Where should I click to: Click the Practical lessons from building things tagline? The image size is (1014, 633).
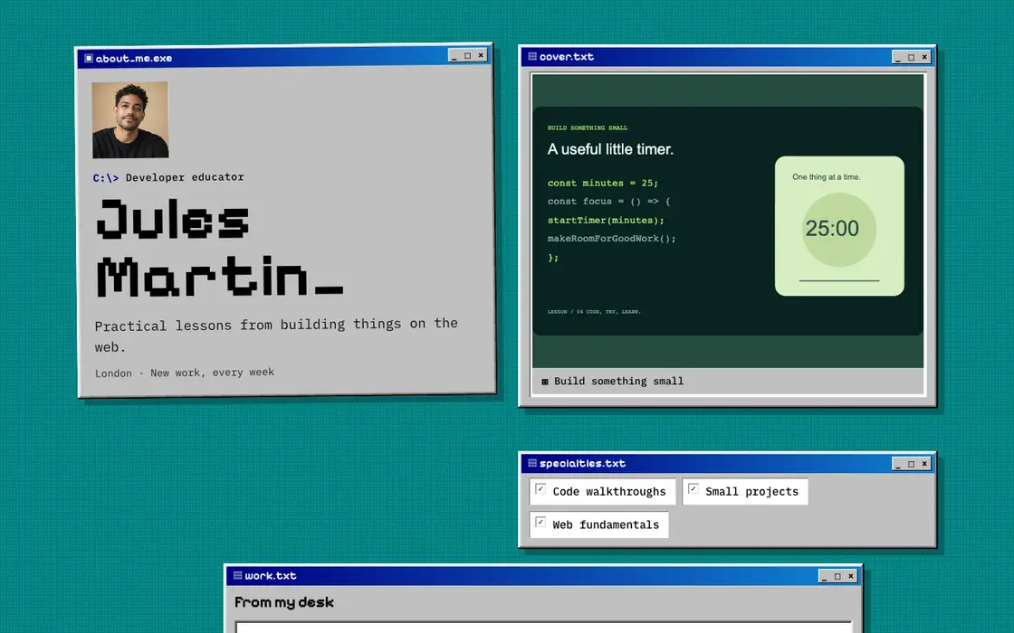tap(276, 335)
